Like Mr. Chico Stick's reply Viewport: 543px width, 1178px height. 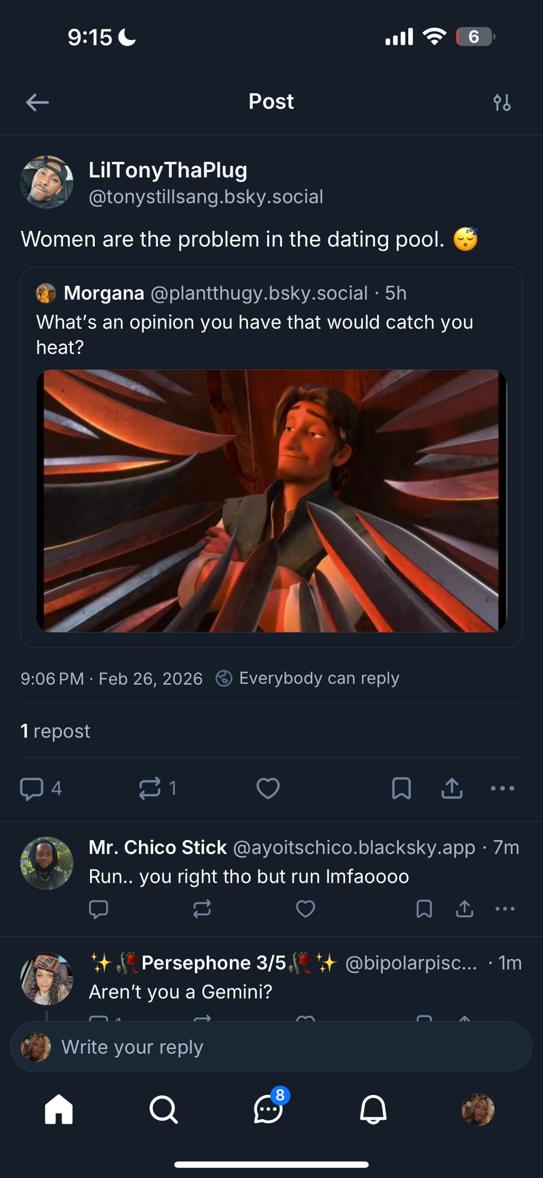pyautogui.click(x=305, y=909)
